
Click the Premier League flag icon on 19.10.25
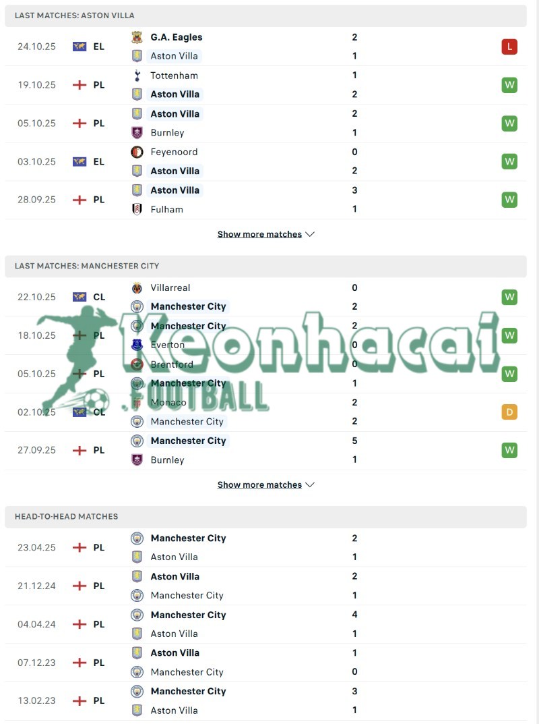click(81, 85)
